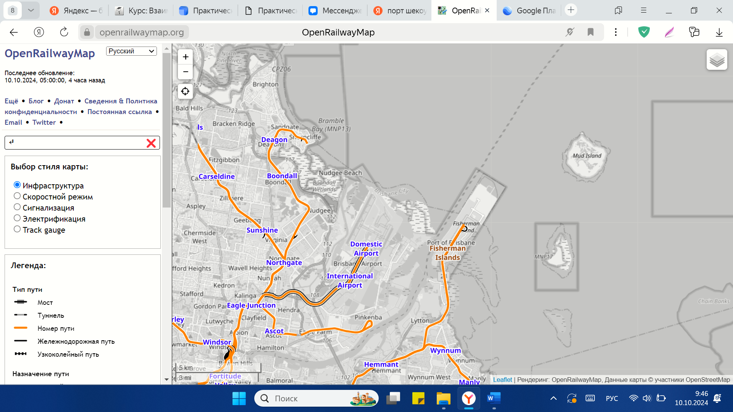This screenshot has width=733, height=412.
Task: Open browser page options menu
Action: pyautogui.click(x=616, y=32)
